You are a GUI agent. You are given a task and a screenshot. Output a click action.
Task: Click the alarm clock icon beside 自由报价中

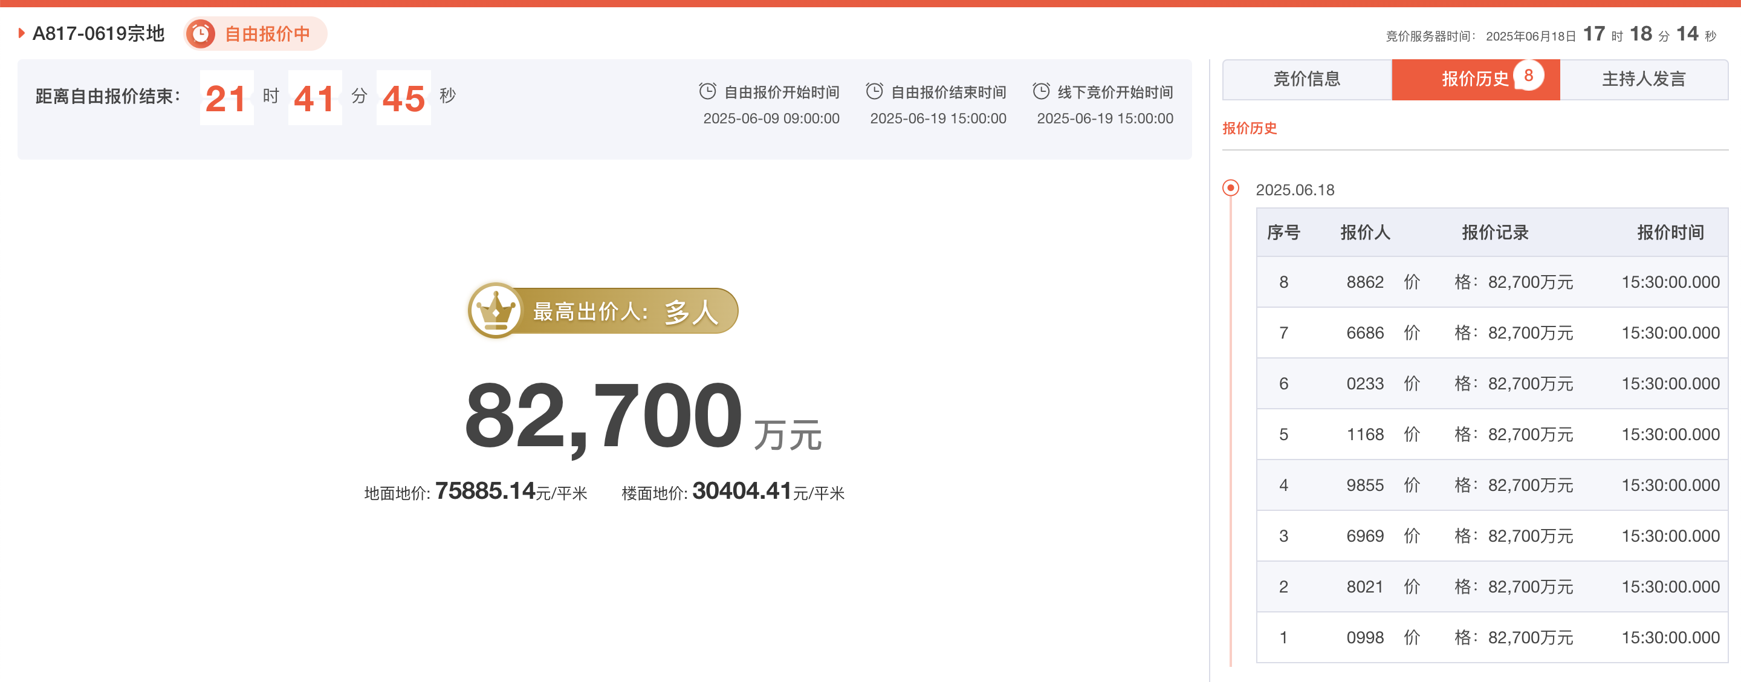[200, 34]
